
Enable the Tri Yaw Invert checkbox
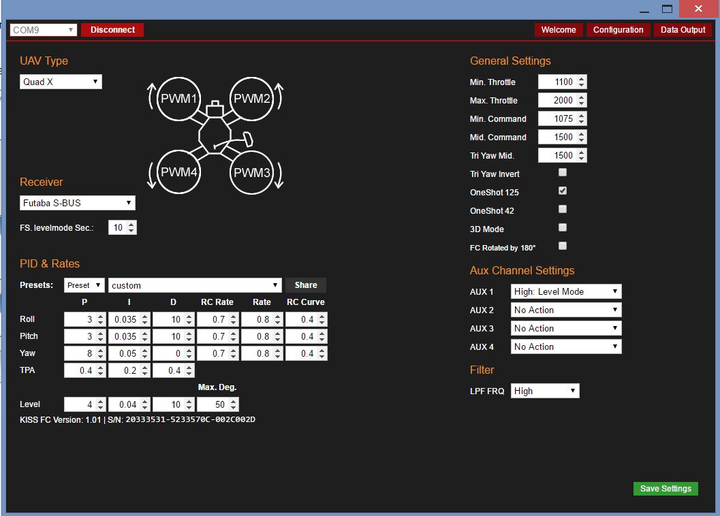(563, 173)
